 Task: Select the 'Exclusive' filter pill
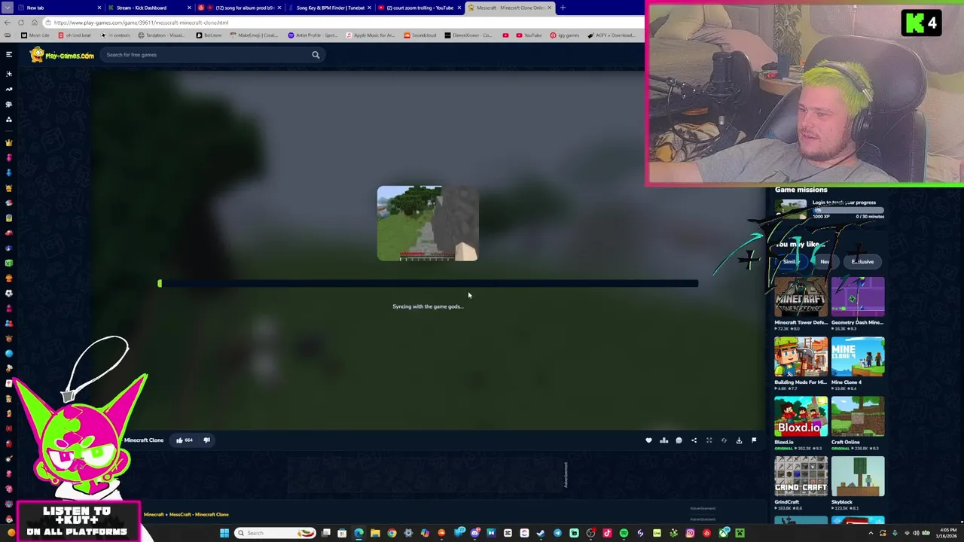[862, 261]
